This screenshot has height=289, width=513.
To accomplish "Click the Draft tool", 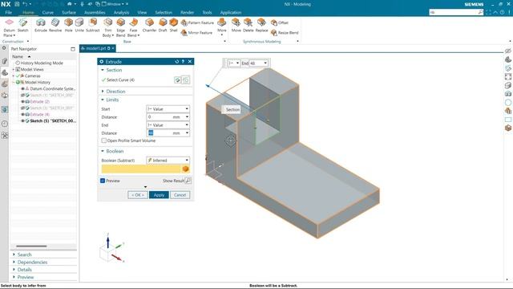I will pyautogui.click(x=163, y=25).
